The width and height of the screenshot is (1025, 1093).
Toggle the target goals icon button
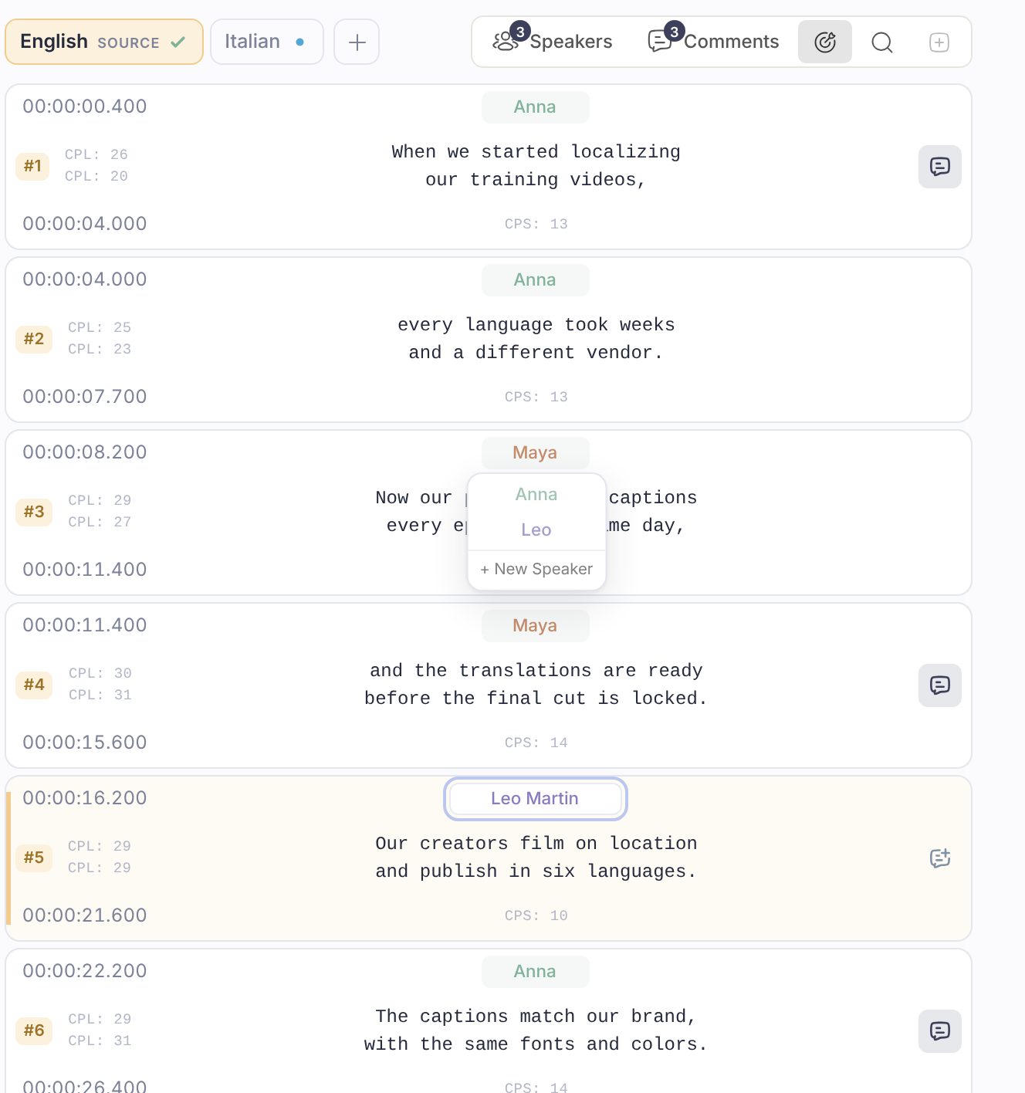825,42
